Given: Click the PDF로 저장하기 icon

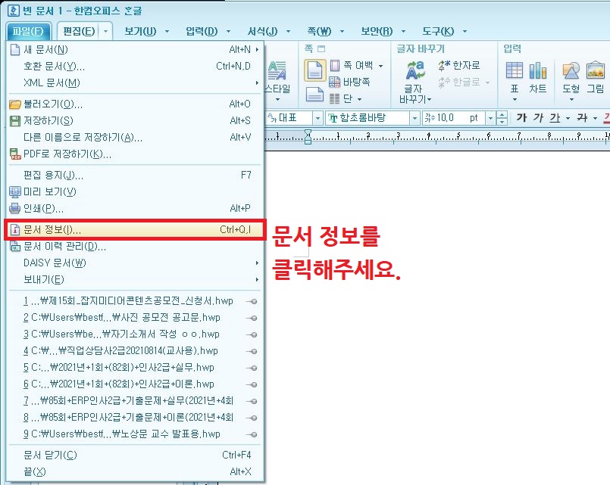Looking at the screenshot, I should point(15,154).
